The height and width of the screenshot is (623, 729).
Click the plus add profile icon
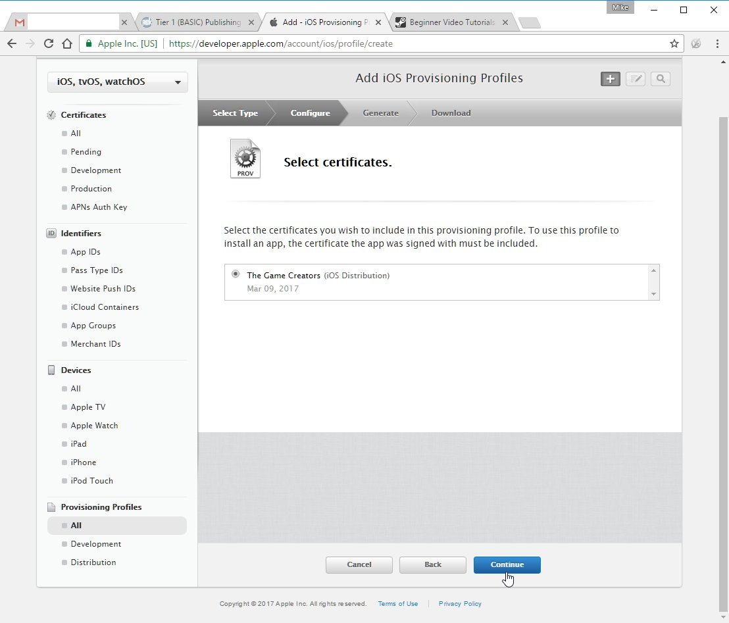tap(610, 79)
